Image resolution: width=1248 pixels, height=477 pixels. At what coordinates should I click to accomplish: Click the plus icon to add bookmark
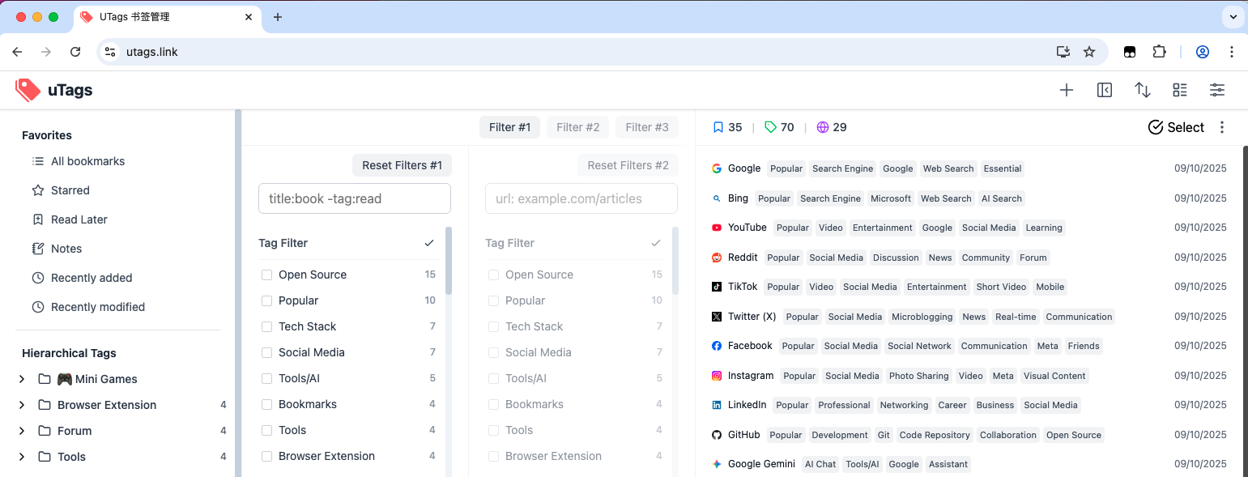point(1067,91)
